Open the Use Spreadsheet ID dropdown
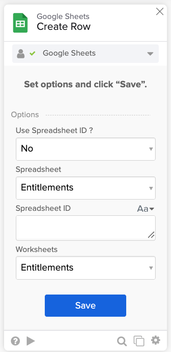The width and height of the screenshot is (171, 352). coord(85,149)
